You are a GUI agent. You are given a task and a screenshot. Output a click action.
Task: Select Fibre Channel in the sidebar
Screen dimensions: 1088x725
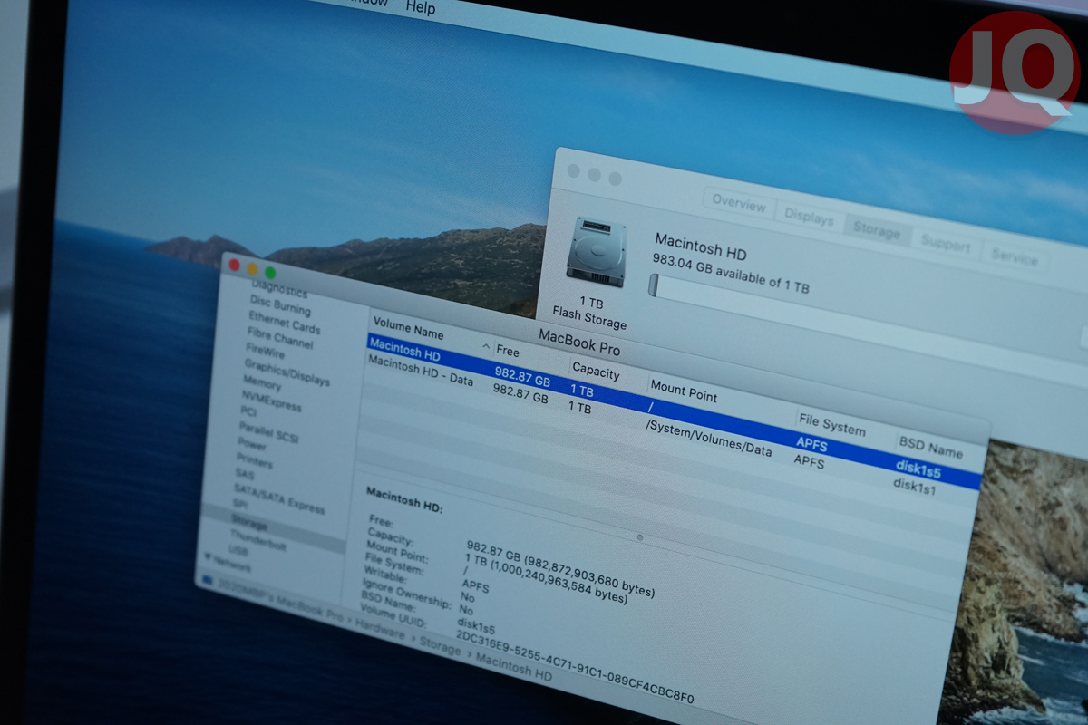(x=281, y=338)
